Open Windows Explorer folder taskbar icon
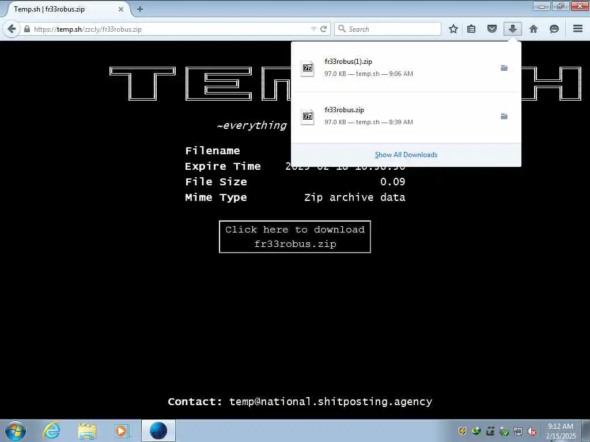Screen dimensions: 590x442 coord(88,430)
